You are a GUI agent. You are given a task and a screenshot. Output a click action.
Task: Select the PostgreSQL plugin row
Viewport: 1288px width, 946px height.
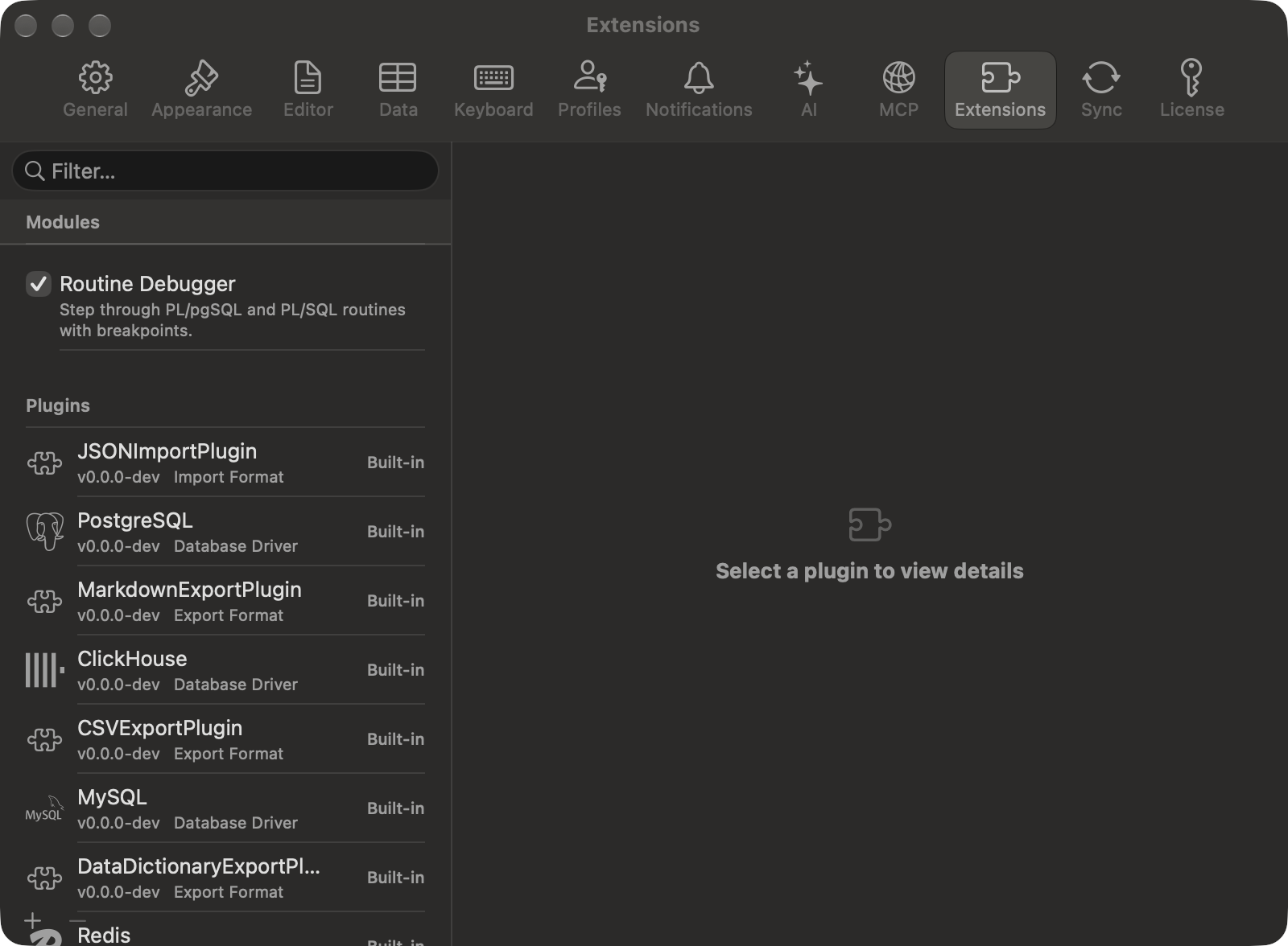225,532
